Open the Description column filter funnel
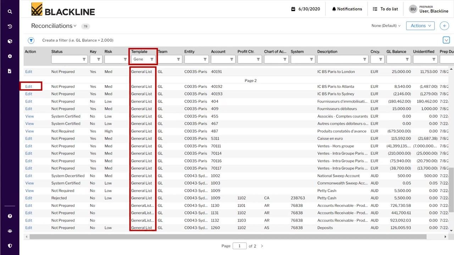The image size is (454, 255). tap(365, 59)
